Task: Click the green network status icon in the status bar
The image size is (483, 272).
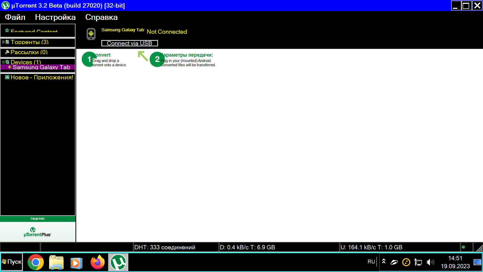Action: [463, 247]
